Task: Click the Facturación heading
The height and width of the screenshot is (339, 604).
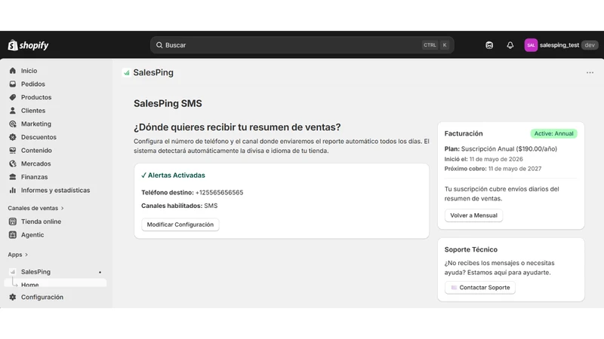Action: click(464, 133)
